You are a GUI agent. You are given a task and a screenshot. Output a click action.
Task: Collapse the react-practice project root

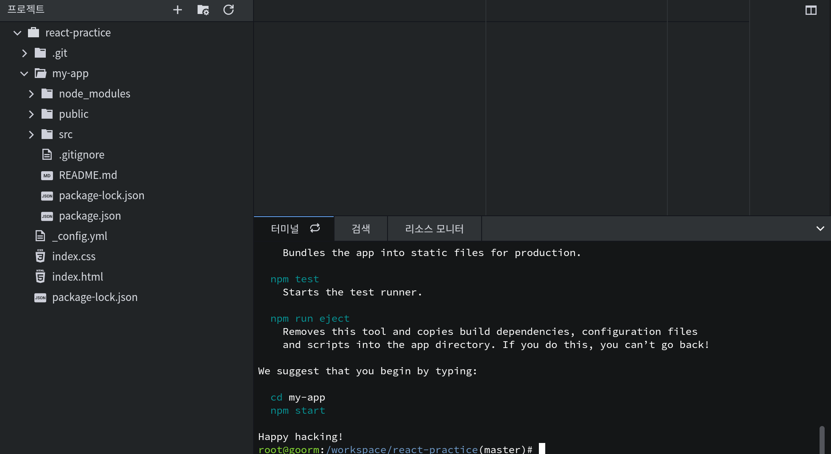click(x=17, y=33)
